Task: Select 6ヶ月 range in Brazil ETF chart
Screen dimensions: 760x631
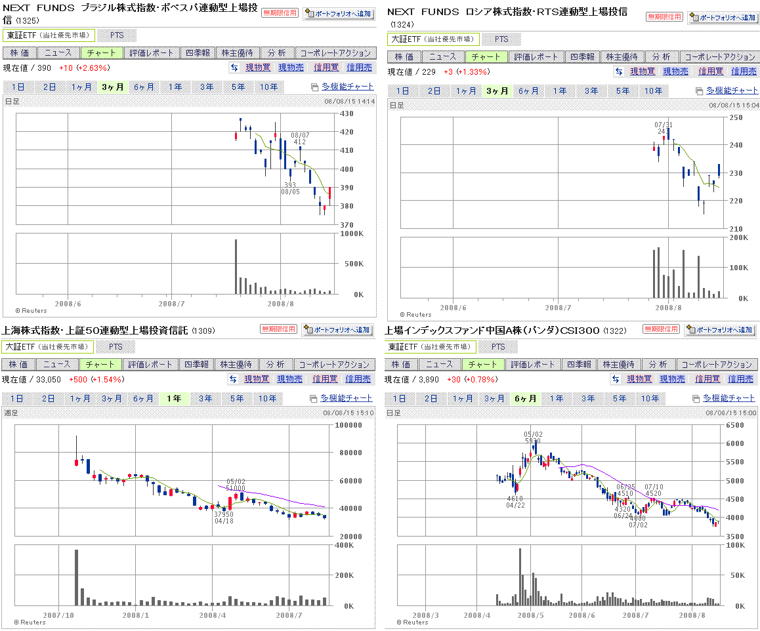Action: click(x=144, y=87)
